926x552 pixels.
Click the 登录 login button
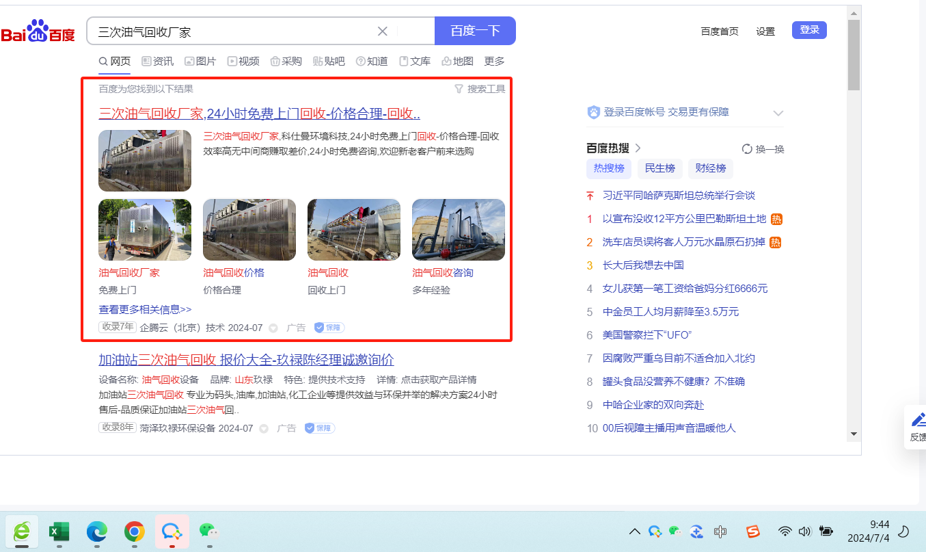click(809, 30)
